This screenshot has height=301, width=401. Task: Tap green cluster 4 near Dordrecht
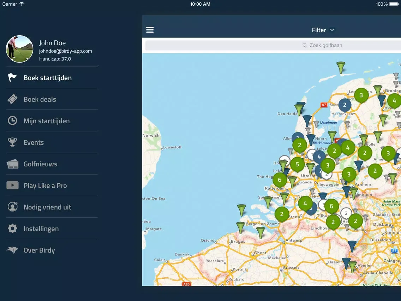click(305, 203)
